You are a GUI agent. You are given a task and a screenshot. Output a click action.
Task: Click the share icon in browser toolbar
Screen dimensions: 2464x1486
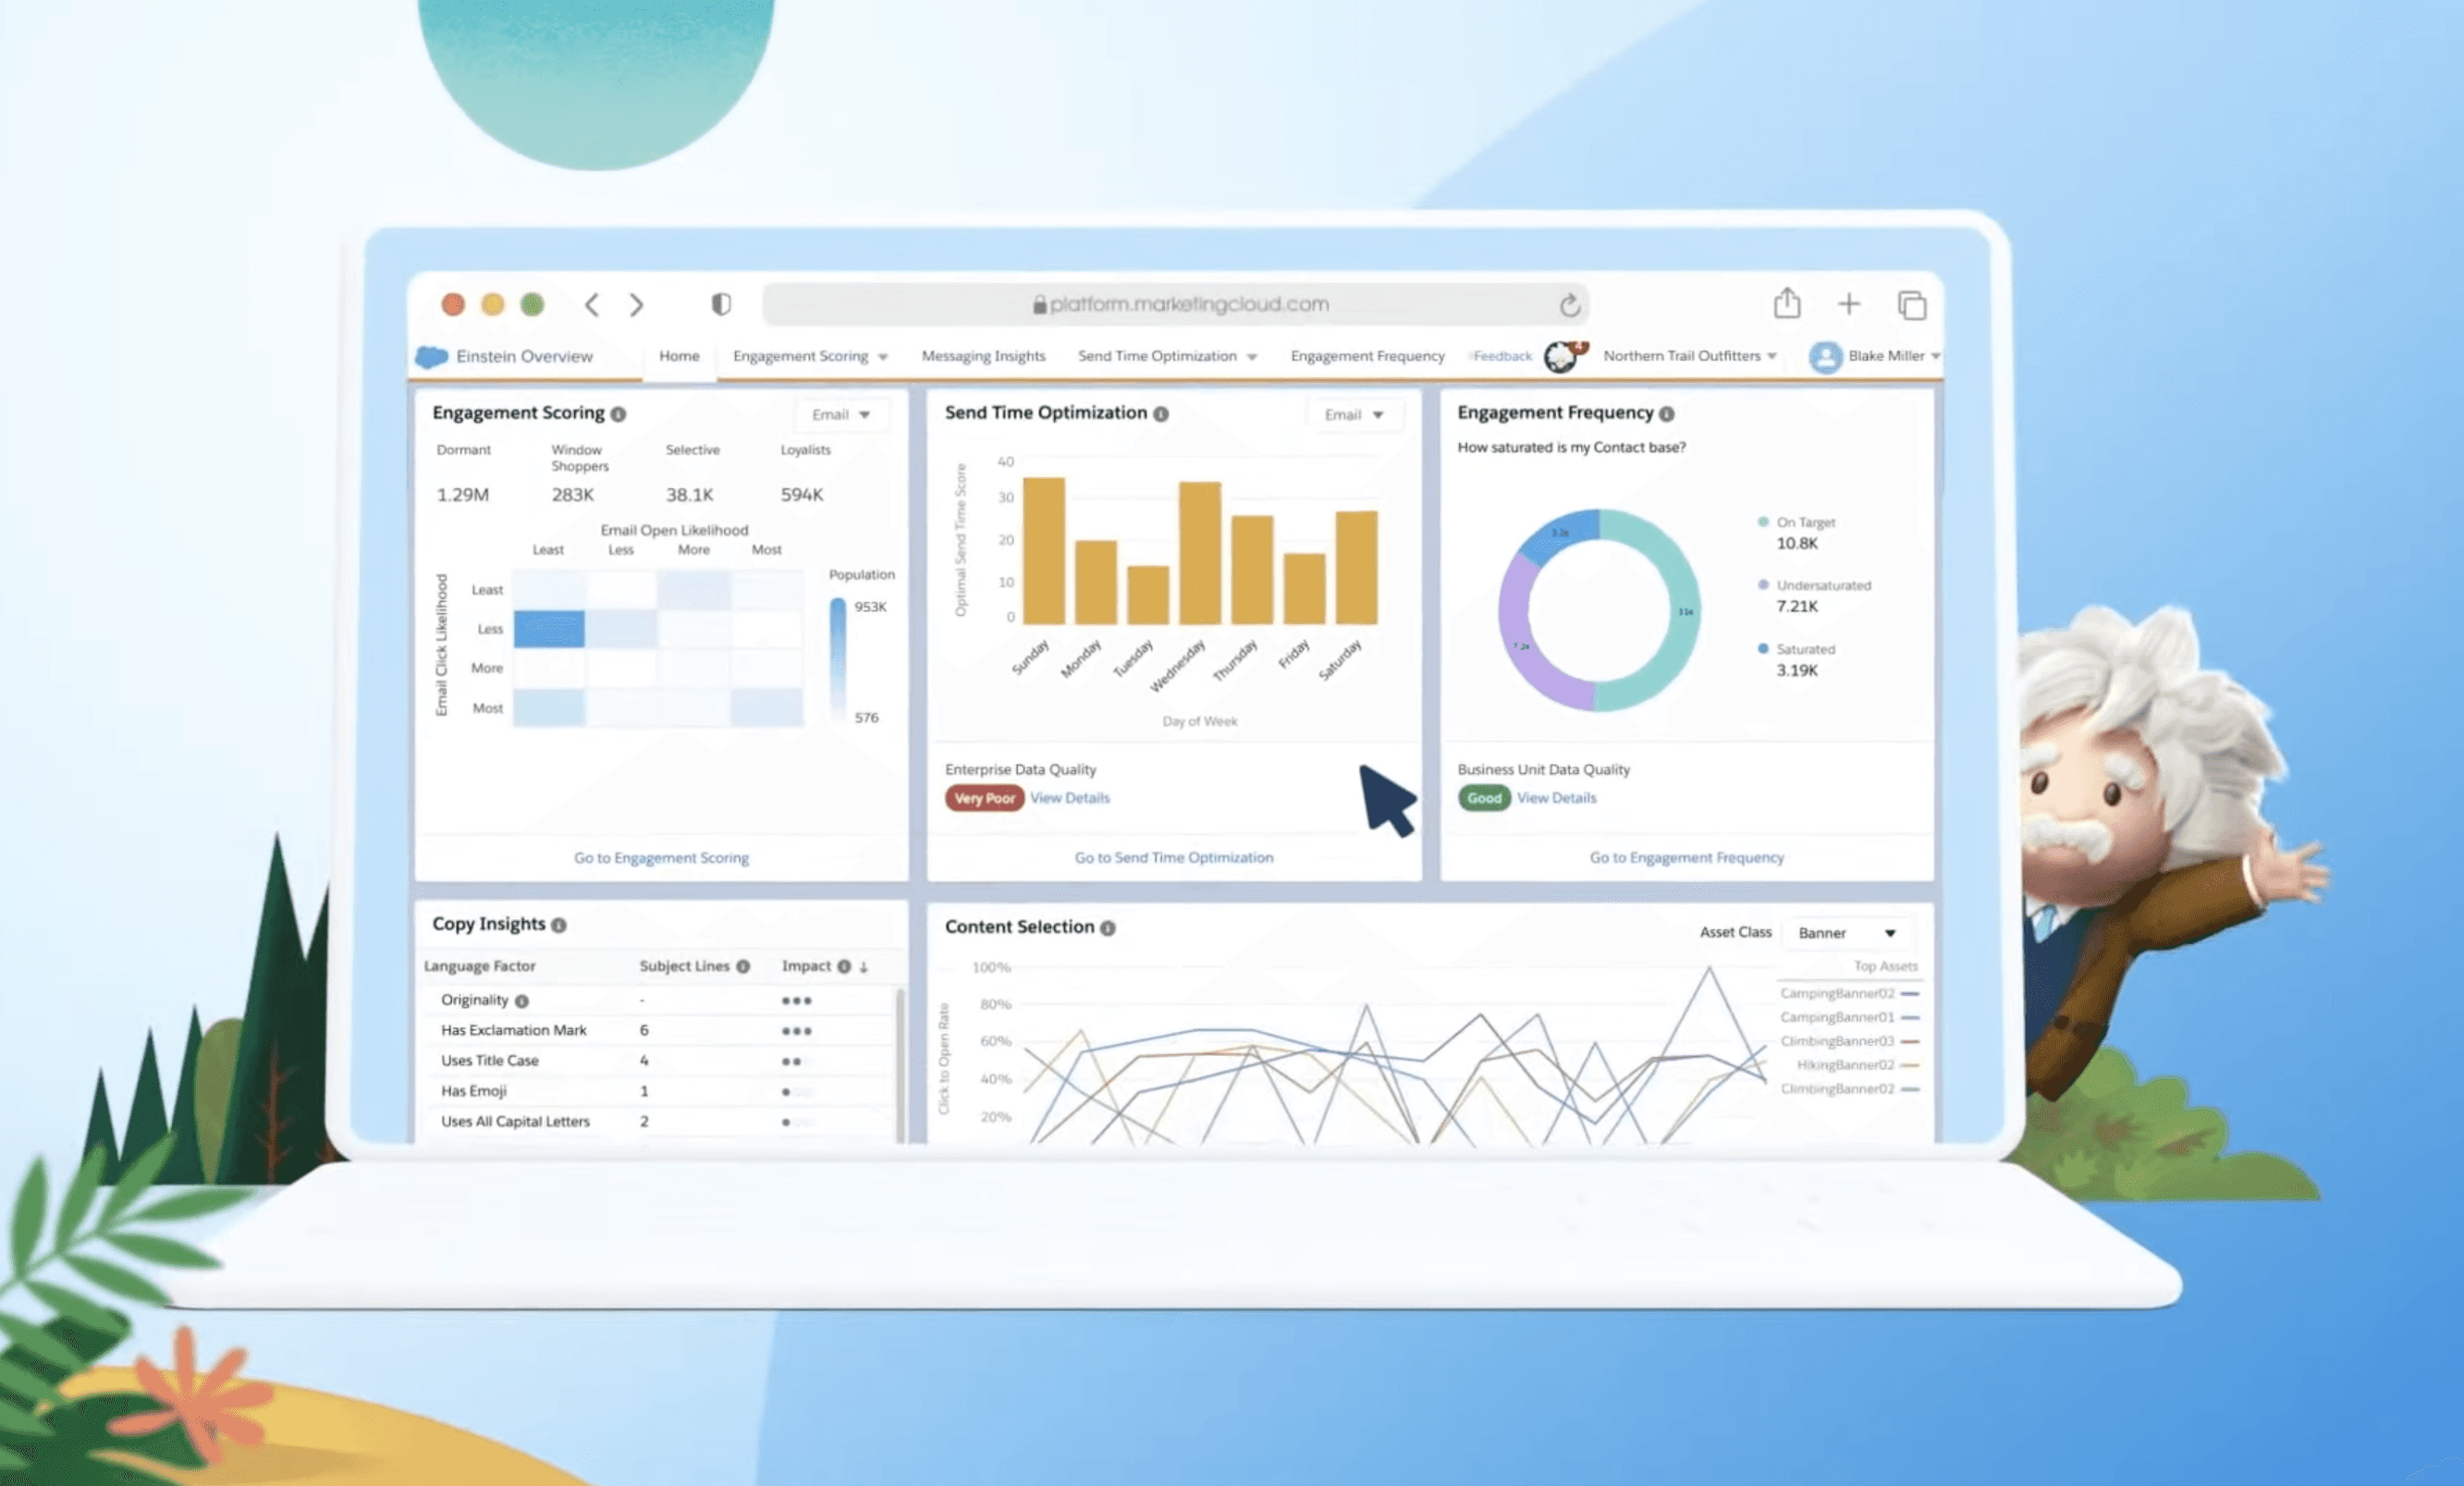tap(1787, 302)
